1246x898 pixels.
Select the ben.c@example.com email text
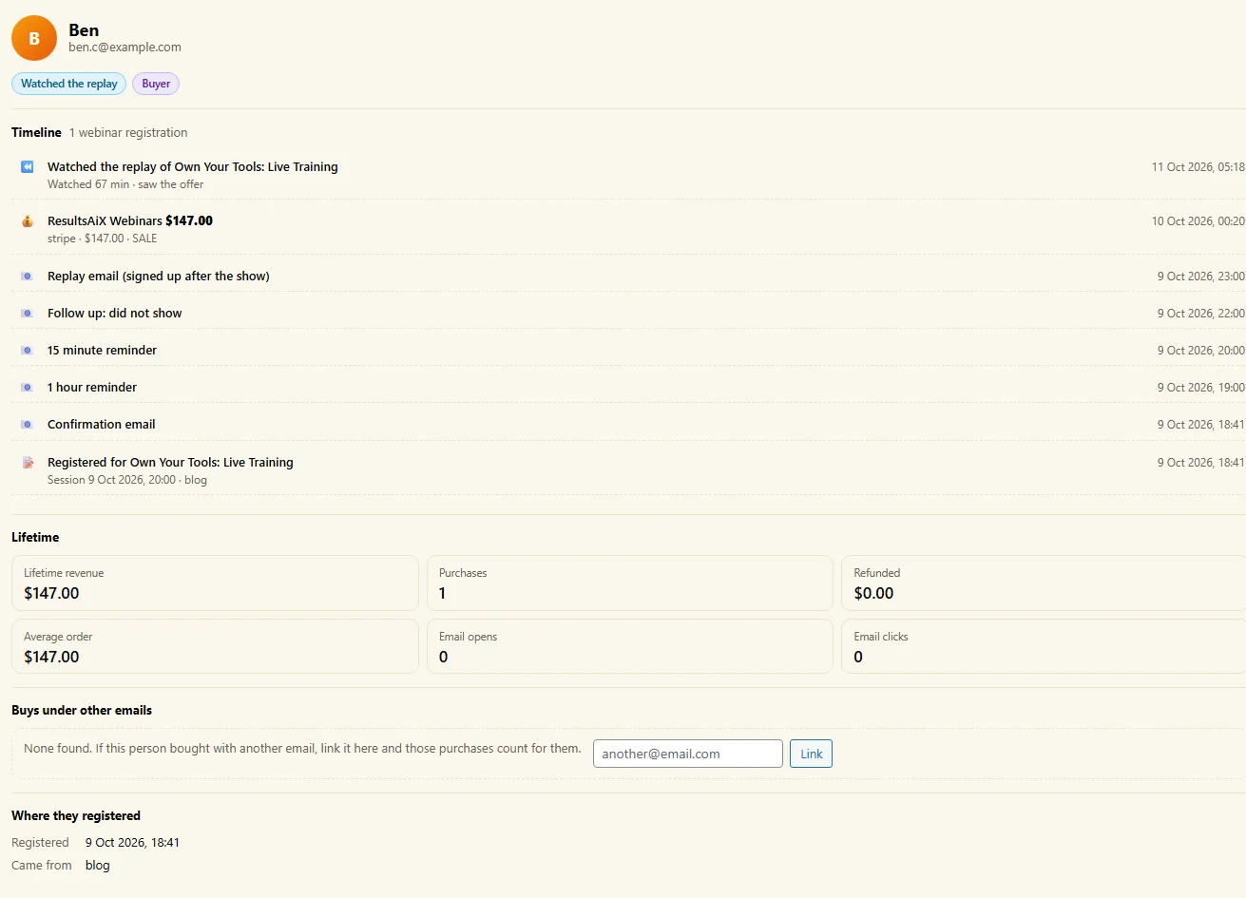(125, 48)
